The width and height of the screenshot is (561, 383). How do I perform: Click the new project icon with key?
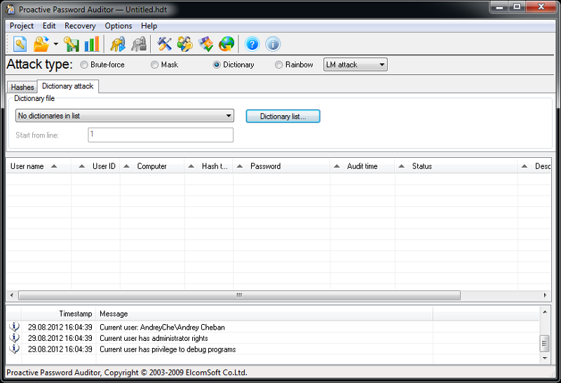[x=20, y=44]
